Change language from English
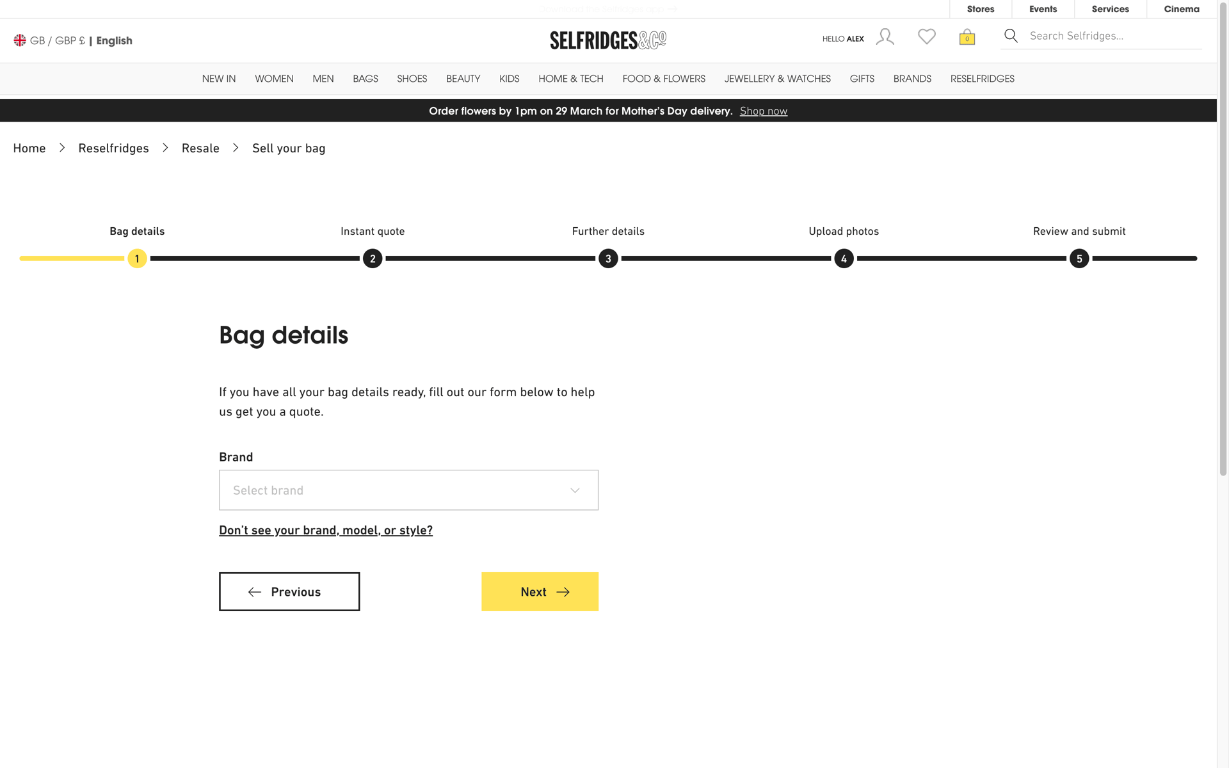Screen dimensions: 1229x768 [114, 40]
